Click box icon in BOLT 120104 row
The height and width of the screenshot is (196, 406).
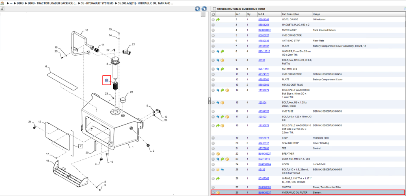point(222,103)
